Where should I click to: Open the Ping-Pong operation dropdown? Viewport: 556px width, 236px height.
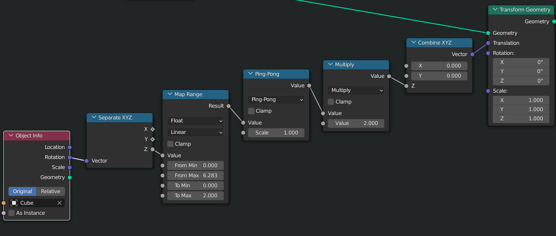coord(276,100)
